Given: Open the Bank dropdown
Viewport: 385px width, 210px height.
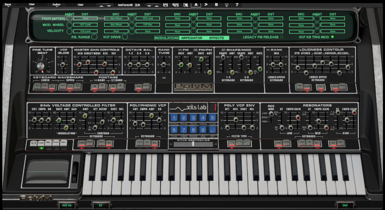Looking at the screenshot, I should tap(8, 4).
